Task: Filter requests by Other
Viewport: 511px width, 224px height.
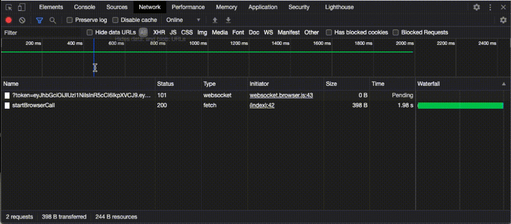Action: 311,32
